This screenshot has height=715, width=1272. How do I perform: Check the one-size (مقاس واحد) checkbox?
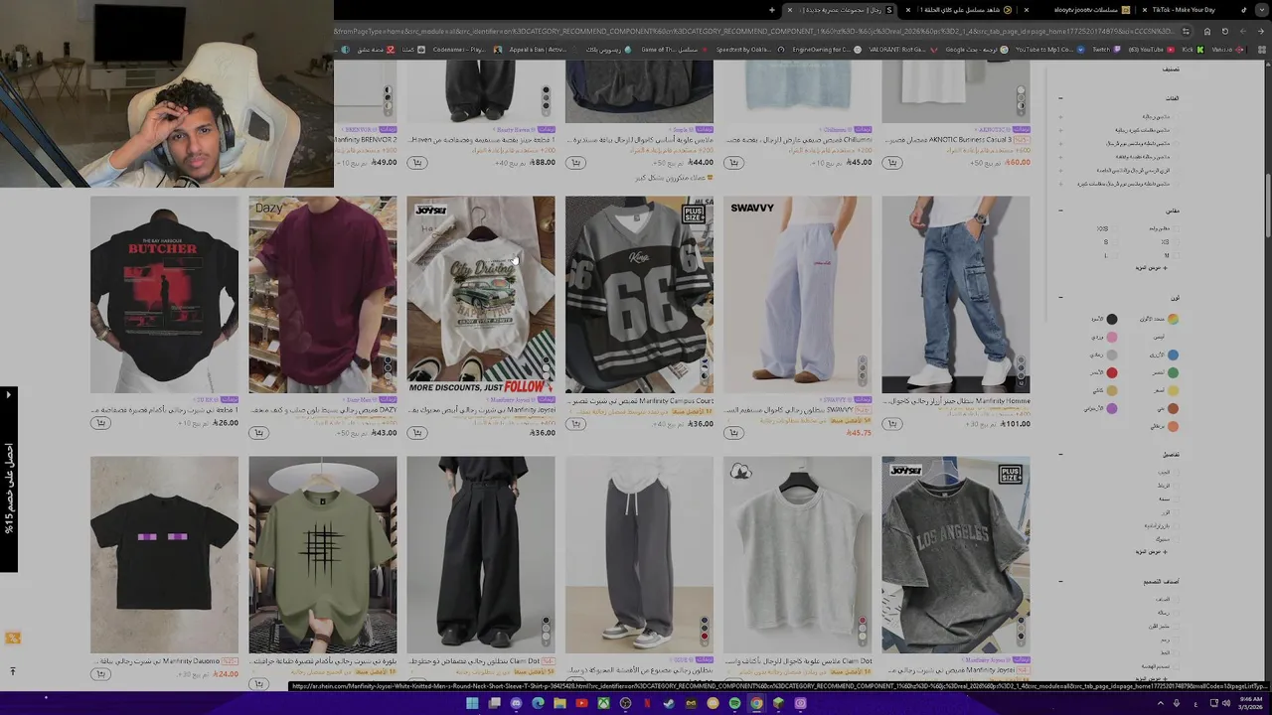1175,228
